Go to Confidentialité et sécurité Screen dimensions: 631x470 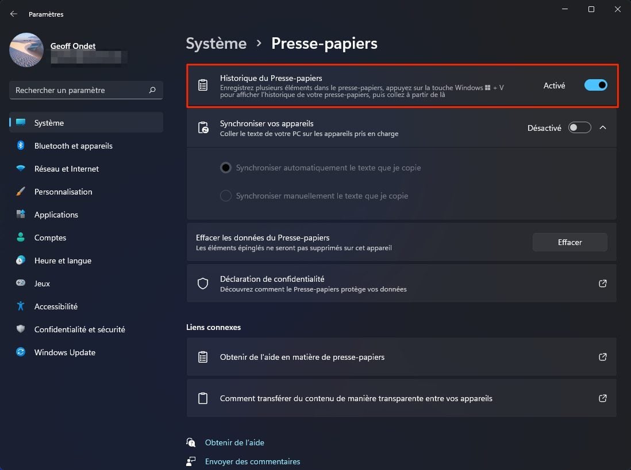coord(86,329)
